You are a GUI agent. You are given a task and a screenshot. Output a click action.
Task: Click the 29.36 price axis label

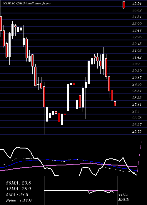(137, 84)
